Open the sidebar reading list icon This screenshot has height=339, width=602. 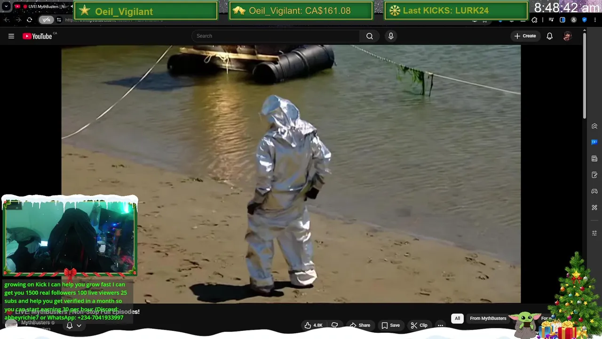pos(594,159)
